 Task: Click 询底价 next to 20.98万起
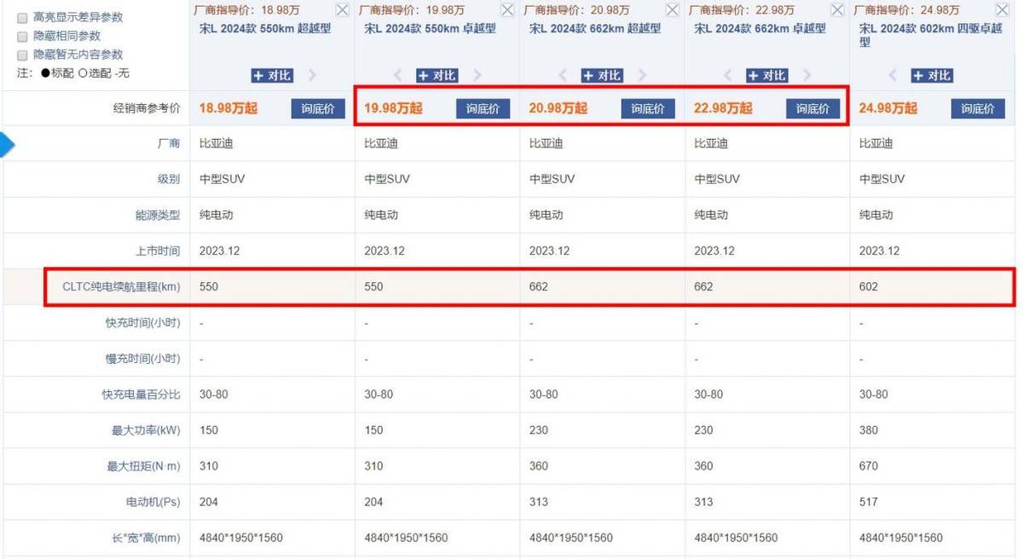(x=648, y=109)
